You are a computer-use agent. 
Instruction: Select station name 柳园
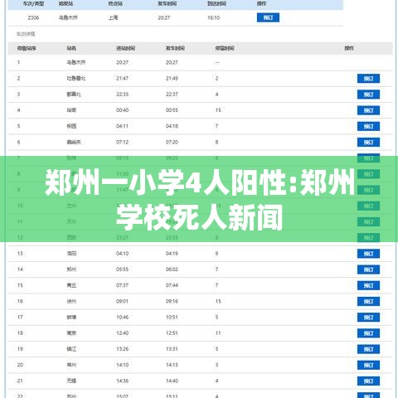(71, 126)
